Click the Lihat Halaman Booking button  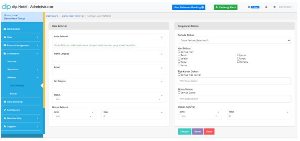(189, 7)
